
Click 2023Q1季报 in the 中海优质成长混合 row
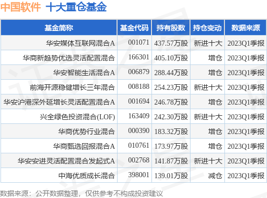[x=246, y=176]
